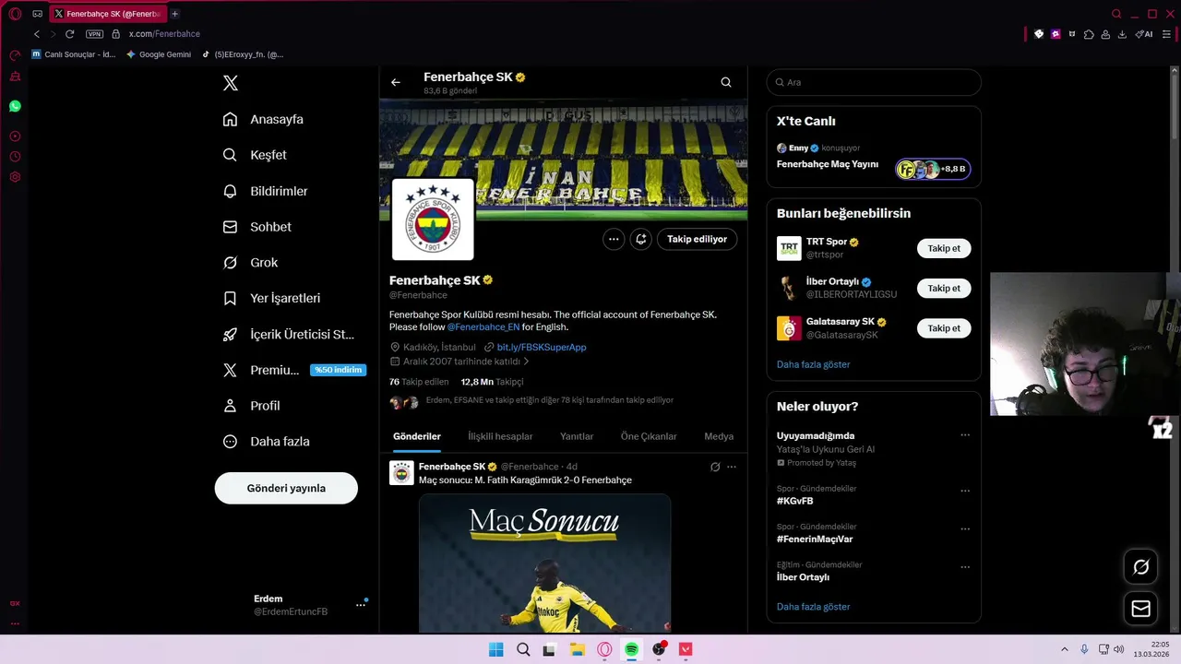1181x664 pixels.
Task: Open floating messages envelope button
Action: [1140, 609]
